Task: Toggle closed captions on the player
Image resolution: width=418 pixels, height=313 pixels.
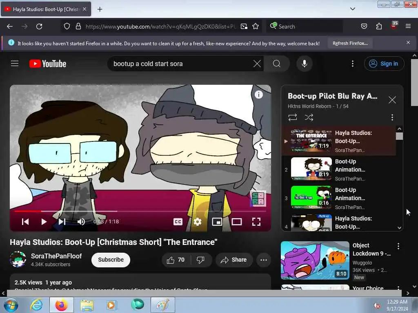Action: (178, 222)
